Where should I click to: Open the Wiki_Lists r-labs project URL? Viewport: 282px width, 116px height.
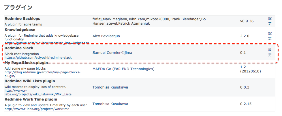click(x=38, y=93)
